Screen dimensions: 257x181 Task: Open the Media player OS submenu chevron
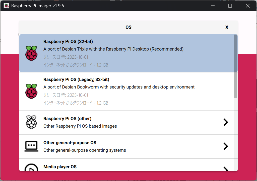click(x=226, y=169)
